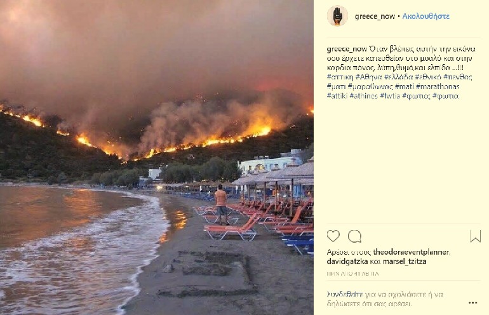
Task: Open the wildfire beach photo
Action: click(x=157, y=157)
